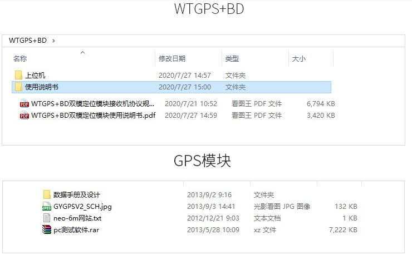Click the GPS模块 heading
This screenshot has height=280, width=412.
[202, 161]
